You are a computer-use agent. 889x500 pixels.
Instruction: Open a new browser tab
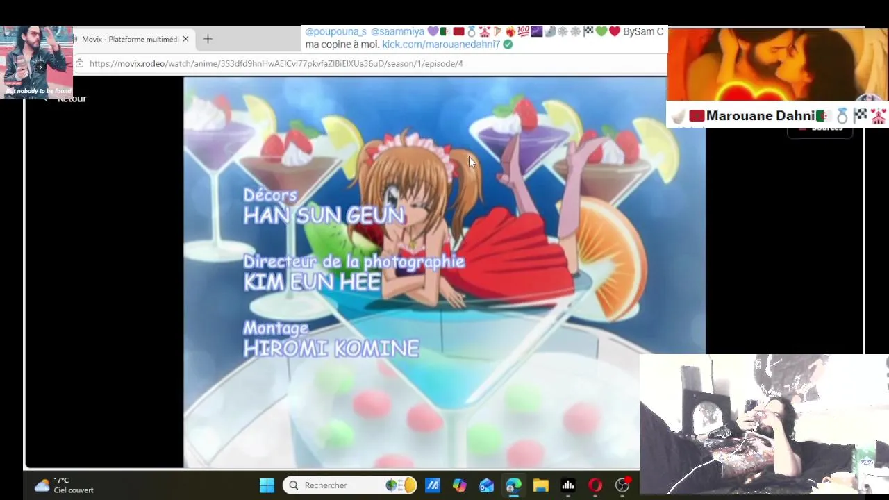[x=208, y=39]
